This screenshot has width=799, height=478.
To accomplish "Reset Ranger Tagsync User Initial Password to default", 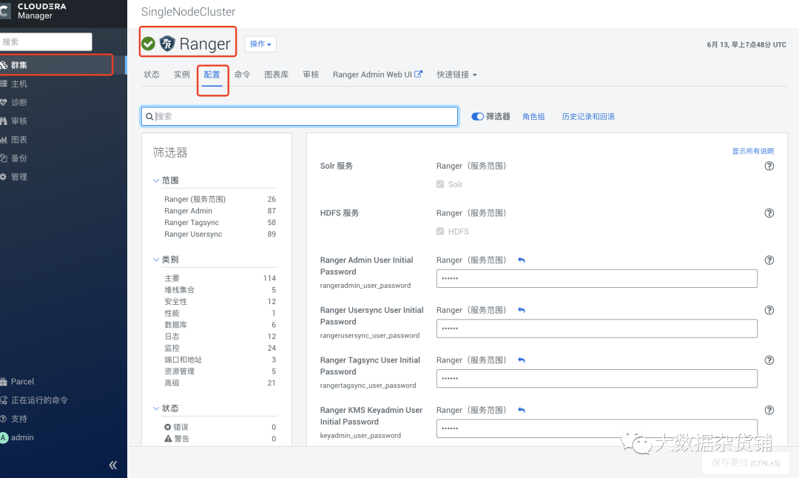I will tap(522, 360).
